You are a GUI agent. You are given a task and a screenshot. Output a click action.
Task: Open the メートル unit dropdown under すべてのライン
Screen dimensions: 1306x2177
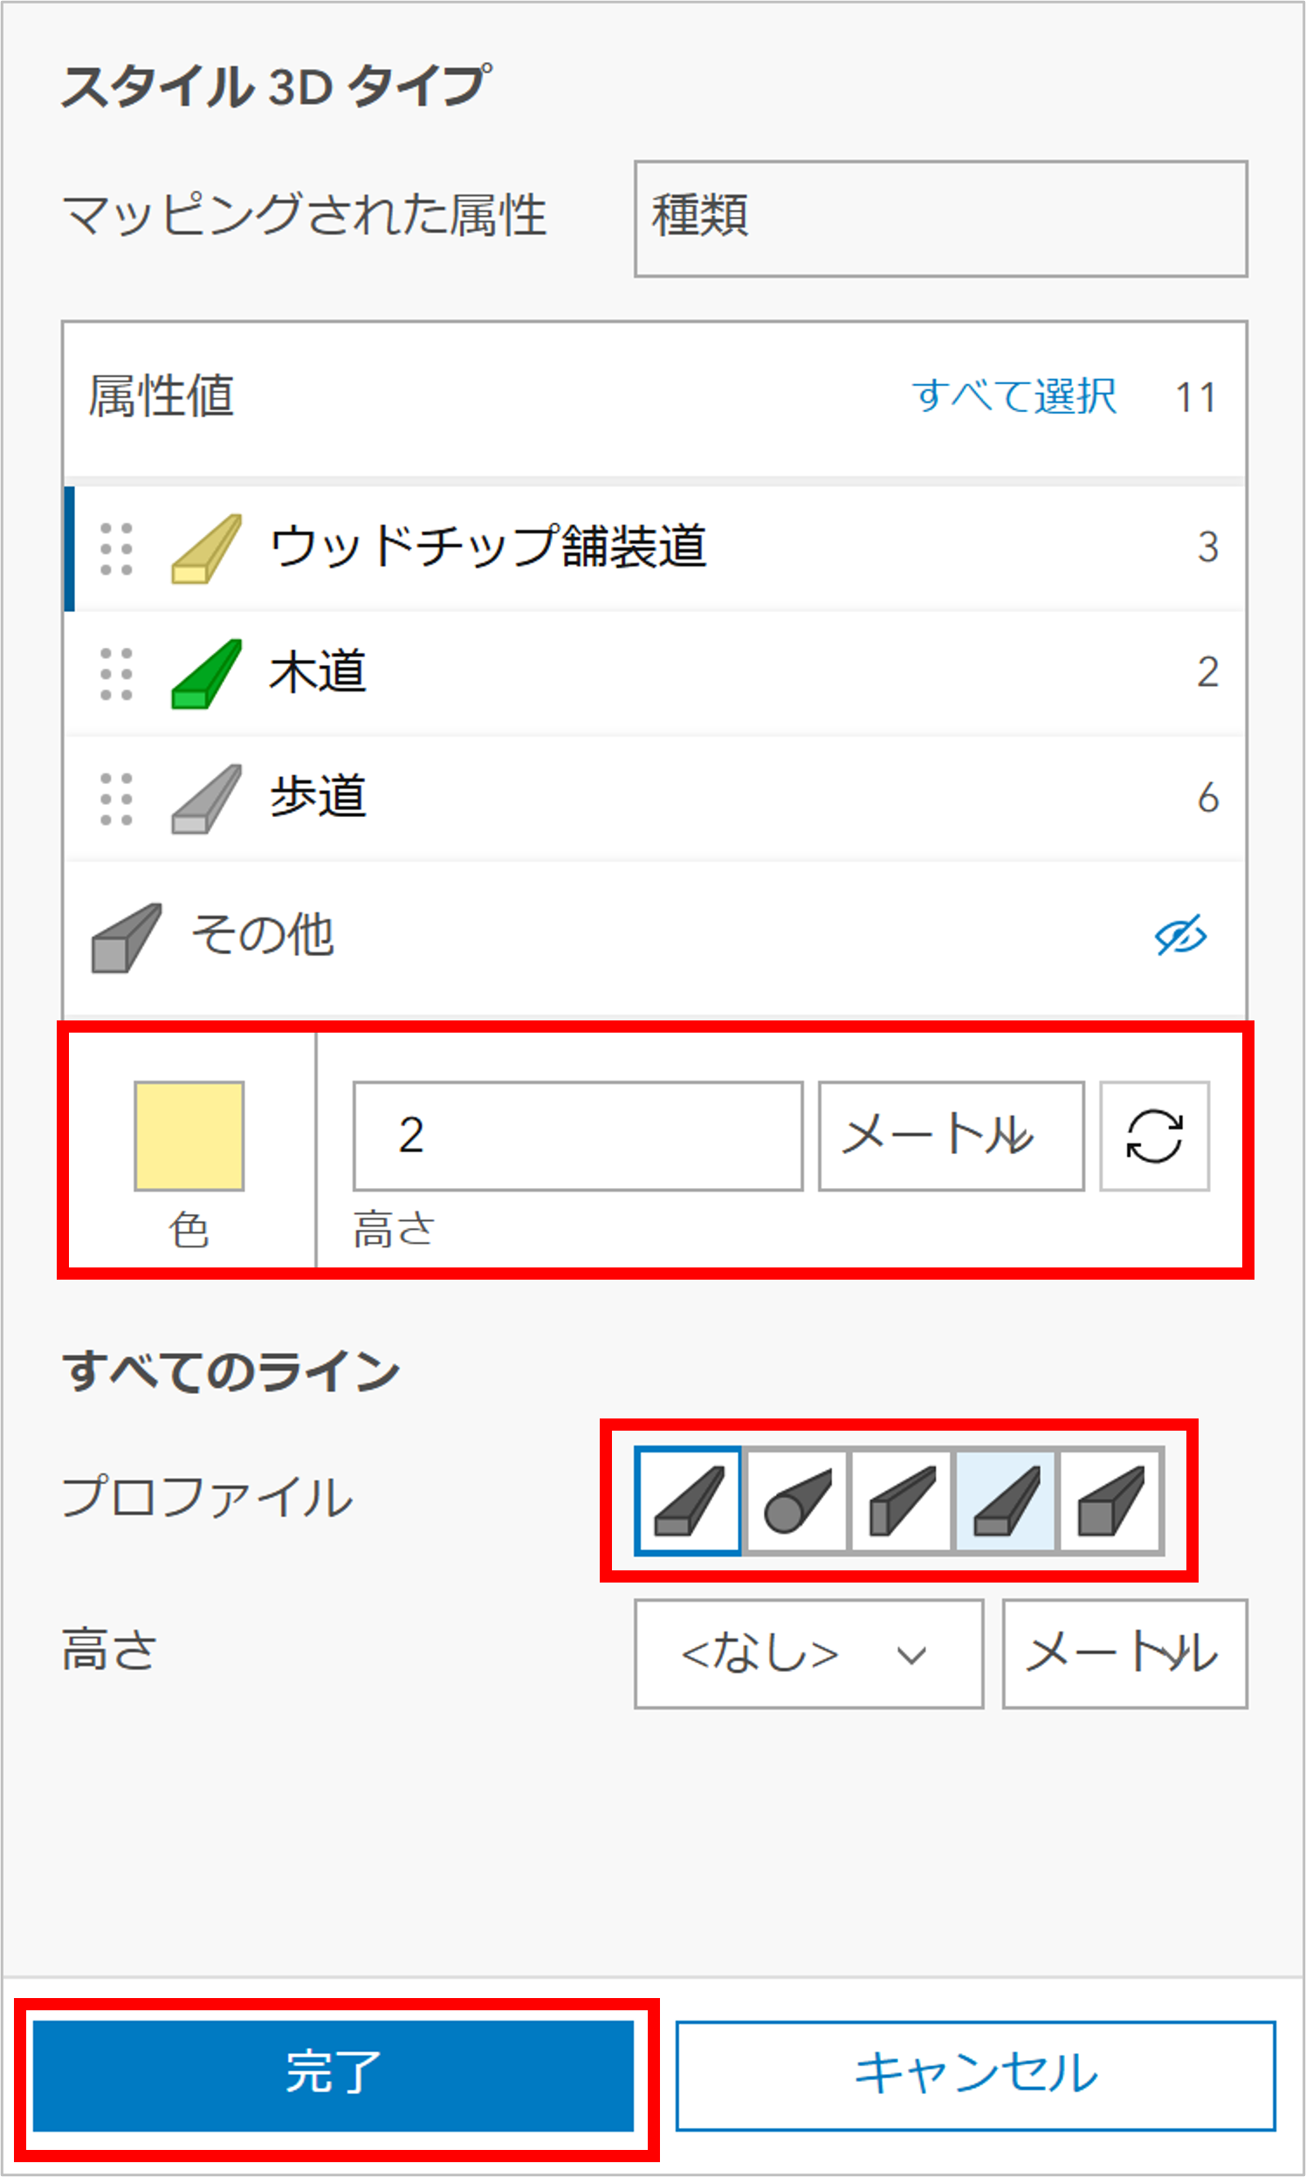coord(1124,1654)
